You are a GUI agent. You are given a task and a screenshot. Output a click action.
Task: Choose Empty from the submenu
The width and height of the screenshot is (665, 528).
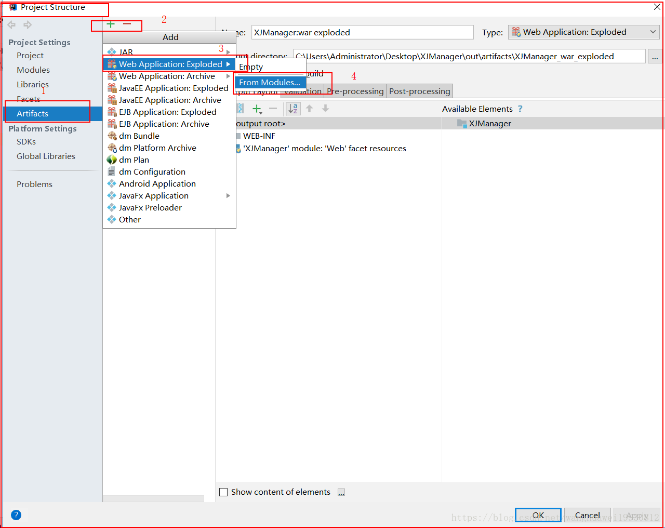pyautogui.click(x=271, y=67)
